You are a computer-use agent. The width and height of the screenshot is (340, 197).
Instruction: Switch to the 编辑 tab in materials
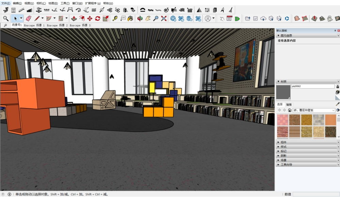289,105
